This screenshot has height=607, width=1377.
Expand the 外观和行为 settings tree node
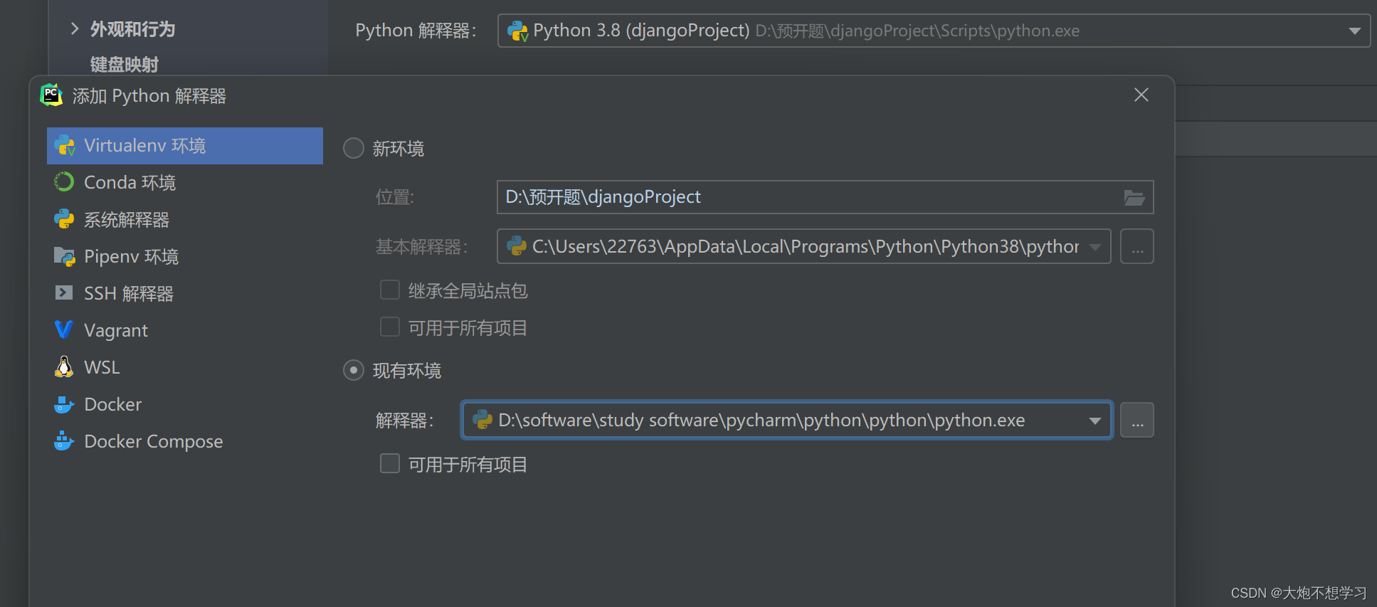(x=75, y=28)
